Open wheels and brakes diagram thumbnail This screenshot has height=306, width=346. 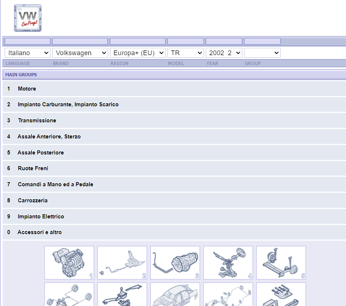[x=69, y=294]
